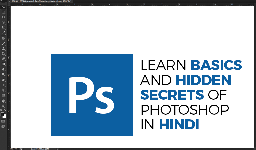Select the Hand tool

click(3, 101)
